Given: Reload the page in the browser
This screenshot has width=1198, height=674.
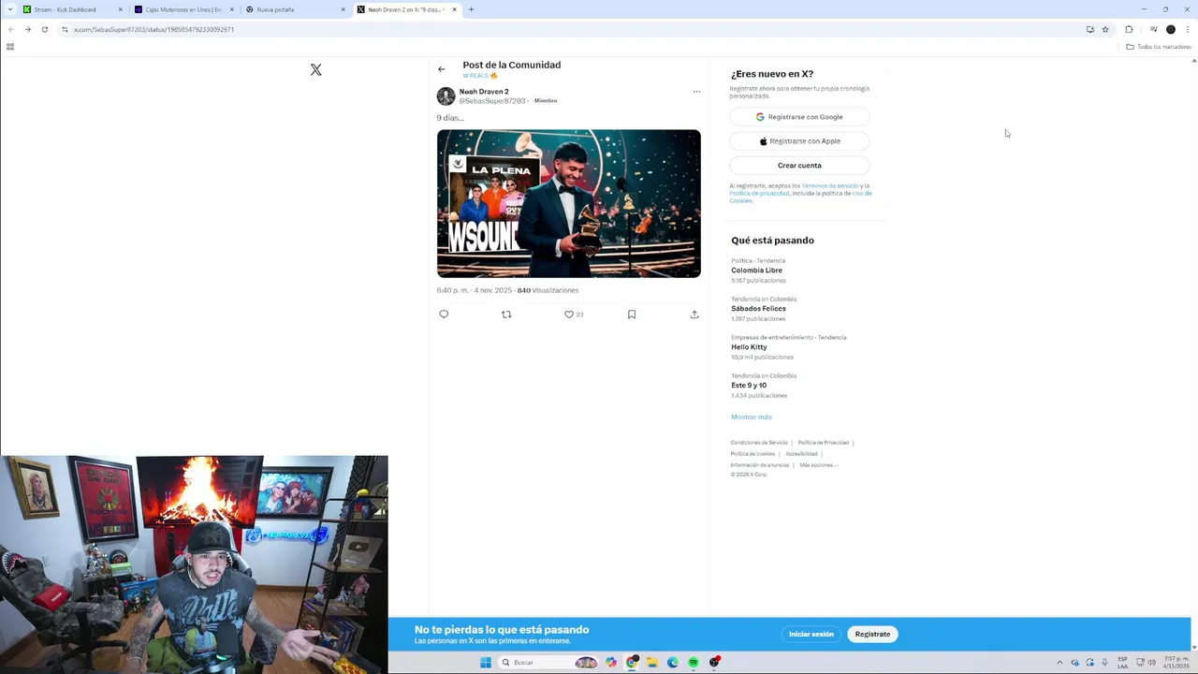Looking at the screenshot, I should [x=44, y=29].
